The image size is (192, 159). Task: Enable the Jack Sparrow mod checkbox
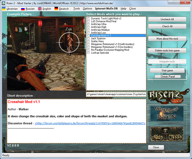88,38
